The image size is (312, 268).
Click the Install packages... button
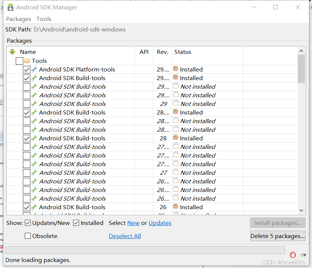[277, 223]
